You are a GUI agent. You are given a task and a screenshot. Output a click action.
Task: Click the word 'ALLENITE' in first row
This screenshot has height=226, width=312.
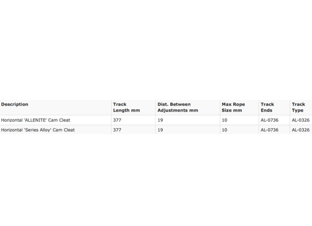(x=35, y=120)
